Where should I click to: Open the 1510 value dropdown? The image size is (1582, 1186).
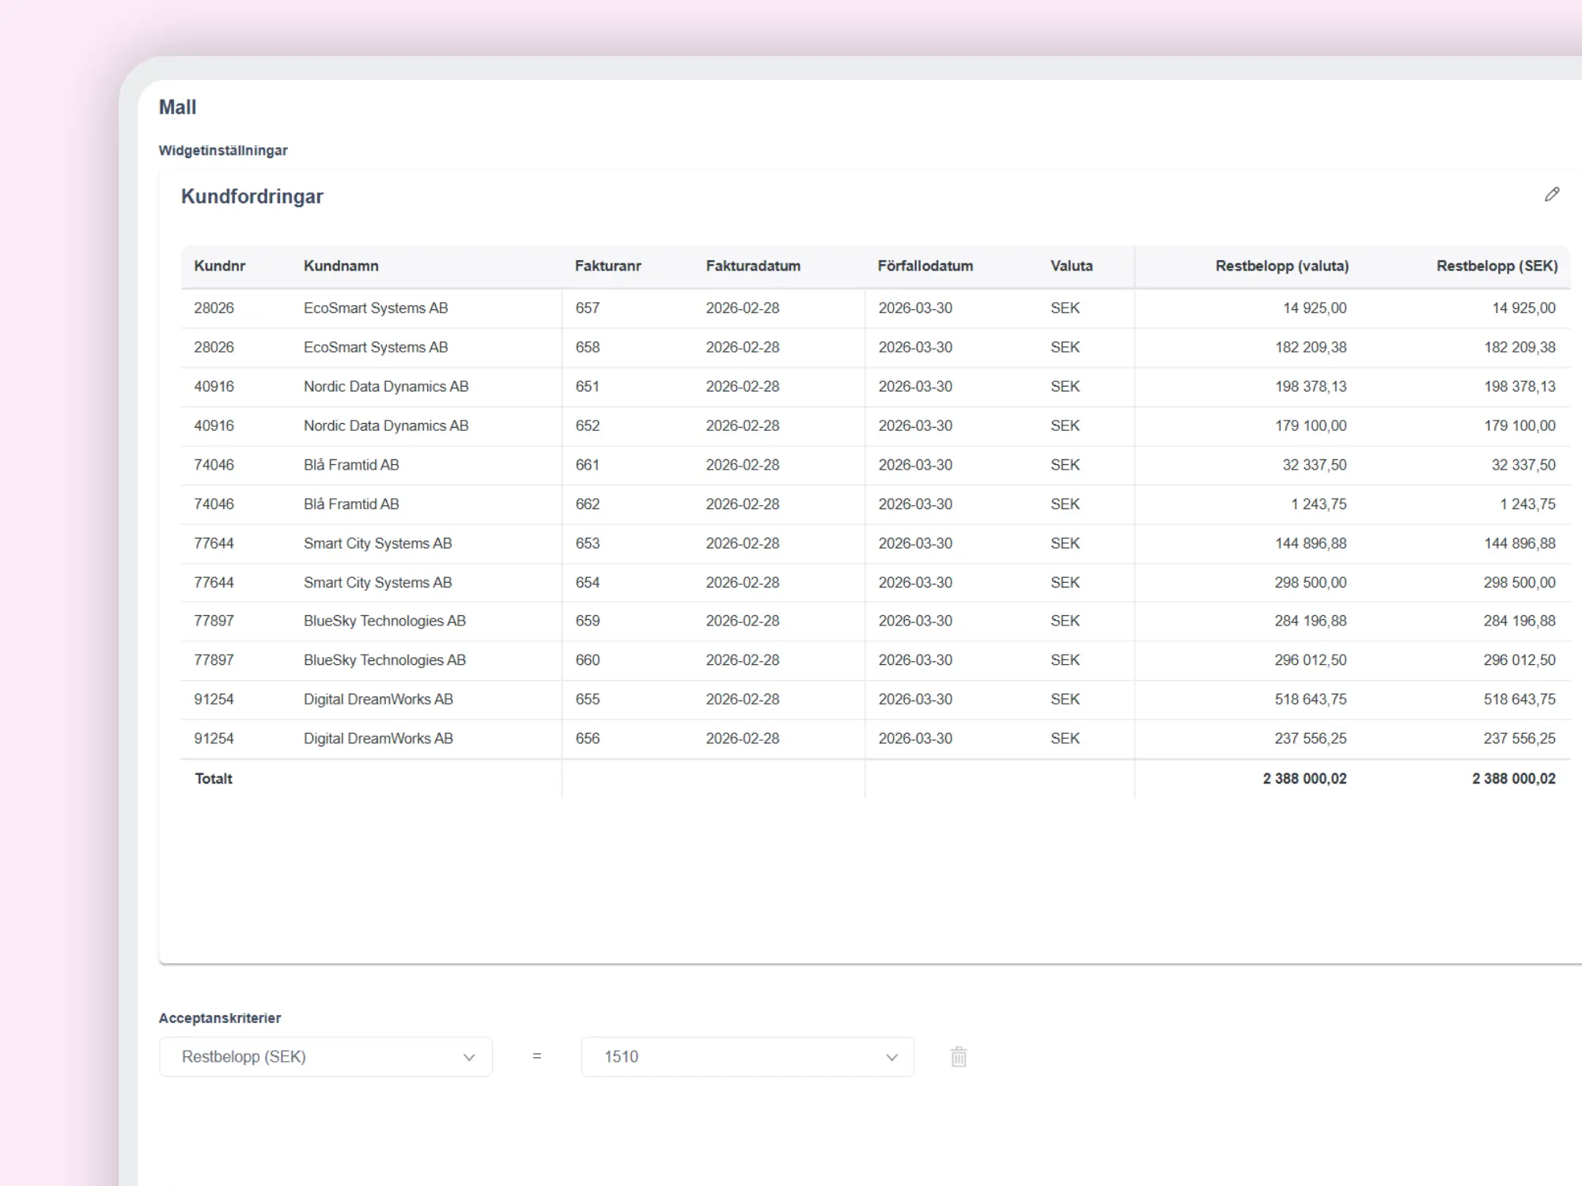click(x=747, y=1056)
